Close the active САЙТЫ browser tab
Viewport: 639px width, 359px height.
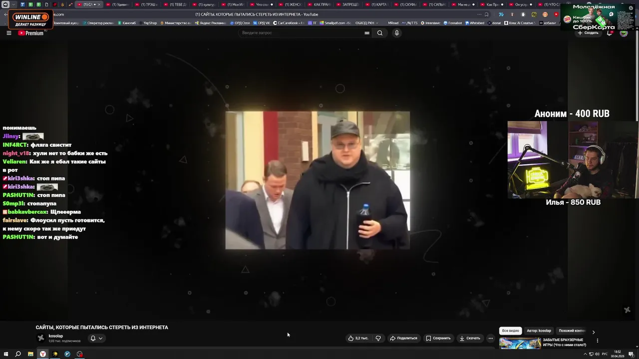point(99,4)
